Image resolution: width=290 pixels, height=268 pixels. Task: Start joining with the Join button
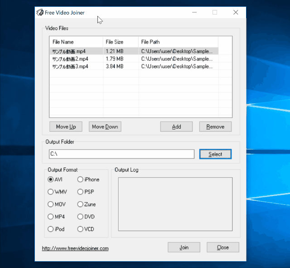tap(184, 247)
